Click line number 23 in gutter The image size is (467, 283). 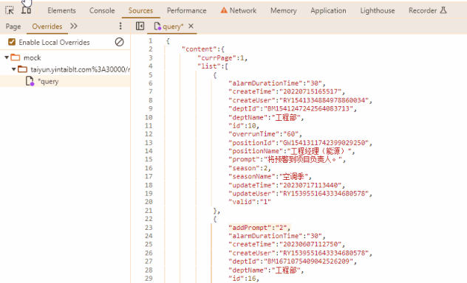[x=149, y=228]
